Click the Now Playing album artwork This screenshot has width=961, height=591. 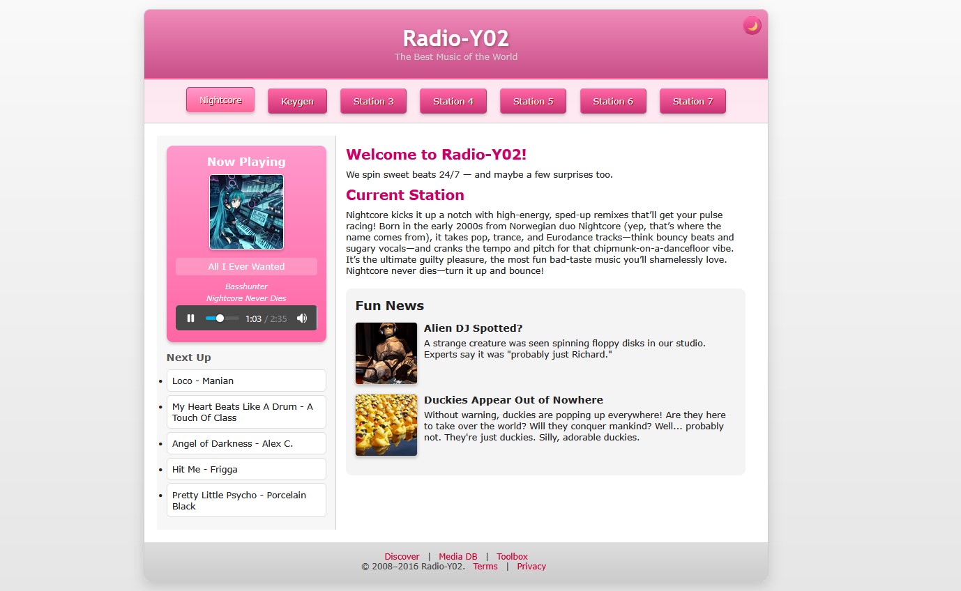click(x=246, y=212)
